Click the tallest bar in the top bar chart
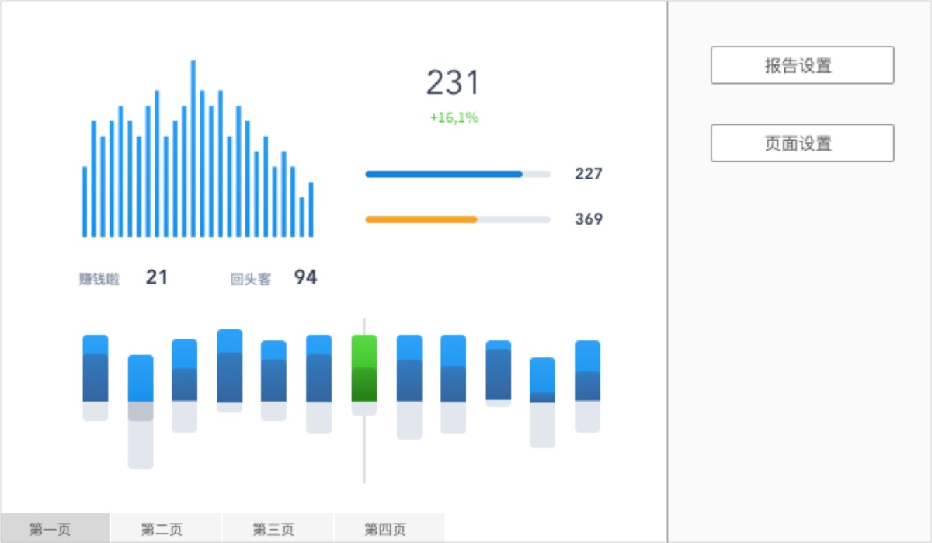 coord(193,148)
